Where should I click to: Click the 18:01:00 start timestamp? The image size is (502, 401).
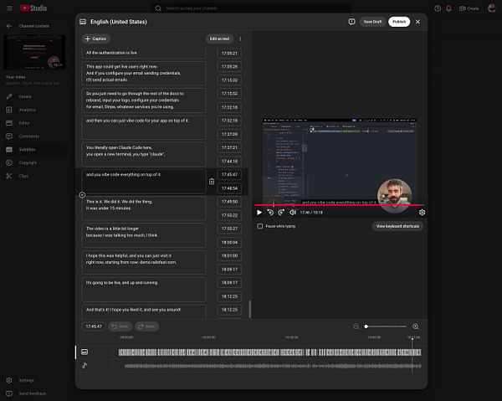tap(229, 255)
